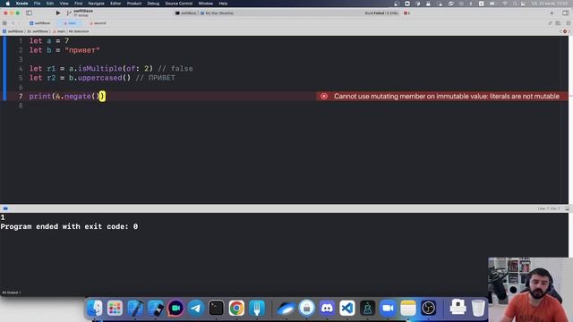Open Discord from the Dock
Viewport: 573px width, 322px height.
(x=327, y=308)
